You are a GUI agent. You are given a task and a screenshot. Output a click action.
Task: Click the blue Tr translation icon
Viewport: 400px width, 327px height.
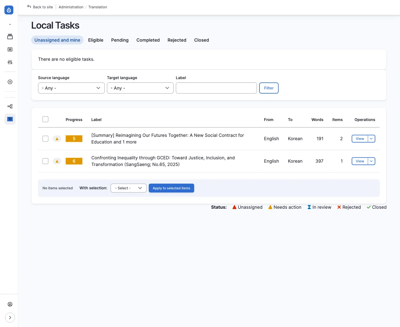[10, 119]
